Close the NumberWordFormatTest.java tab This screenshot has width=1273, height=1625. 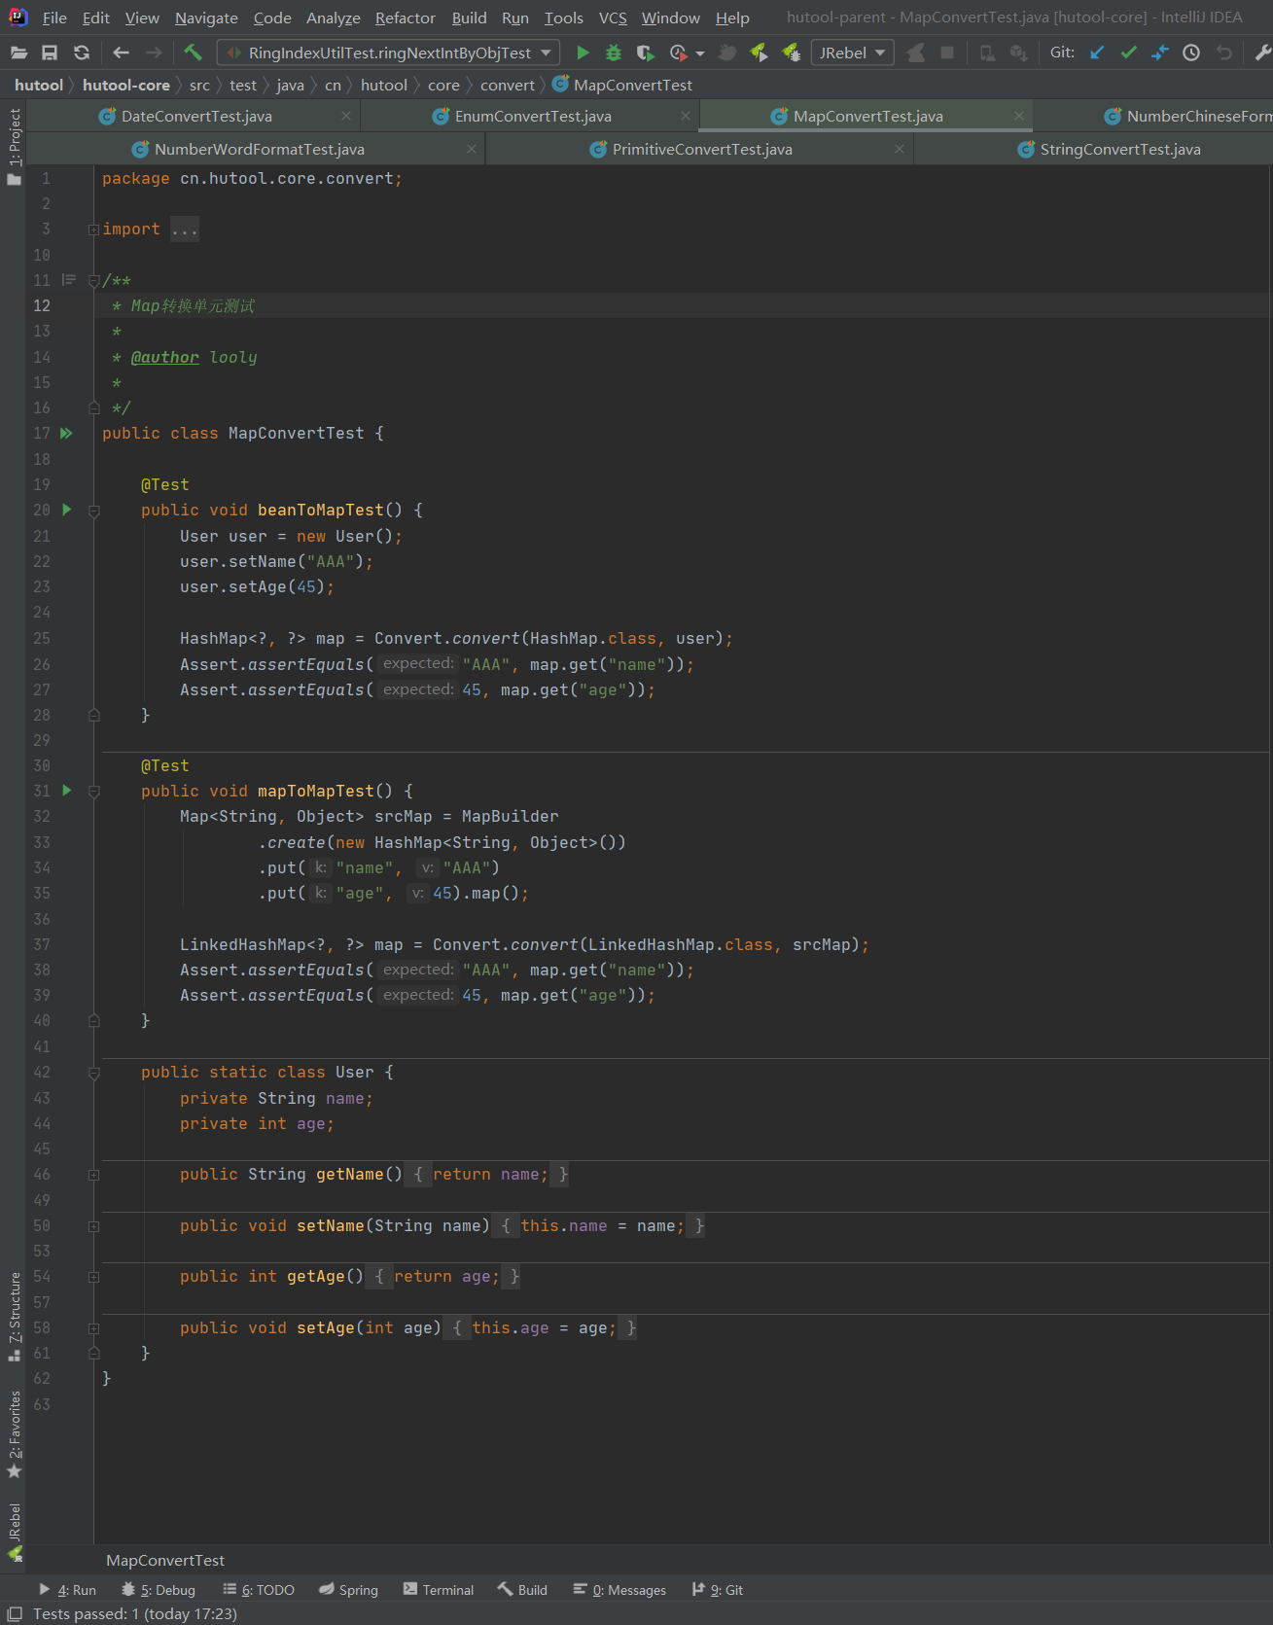tap(472, 149)
